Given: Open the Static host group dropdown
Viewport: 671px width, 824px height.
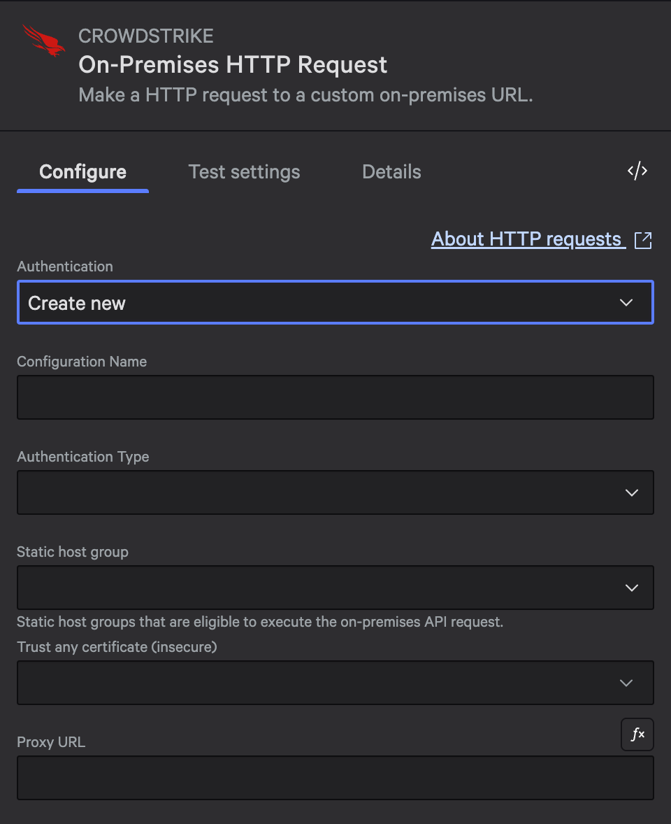Looking at the screenshot, I should pyautogui.click(x=335, y=588).
